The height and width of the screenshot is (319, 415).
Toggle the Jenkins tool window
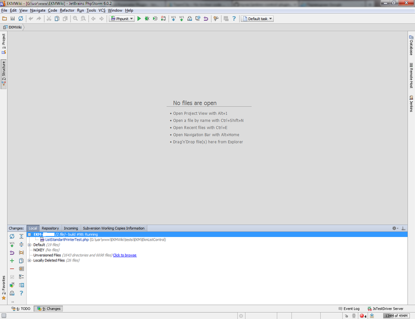tap(411, 104)
